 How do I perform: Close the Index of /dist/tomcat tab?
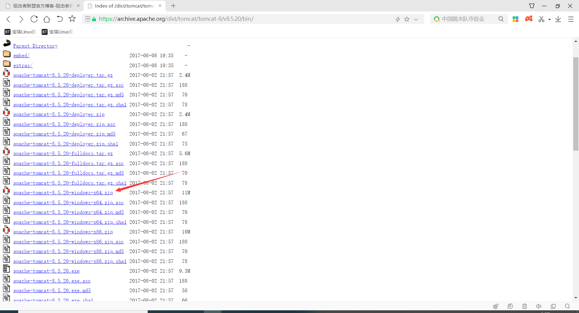tap(160, 6)
